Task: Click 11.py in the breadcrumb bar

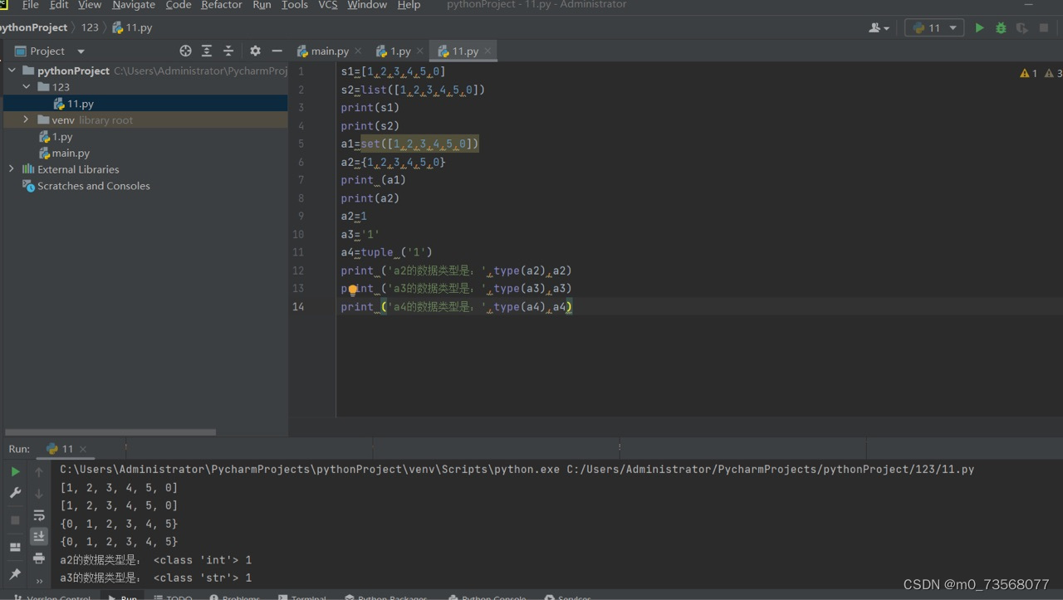Action: pyautogui.click(x=132, y=27)
